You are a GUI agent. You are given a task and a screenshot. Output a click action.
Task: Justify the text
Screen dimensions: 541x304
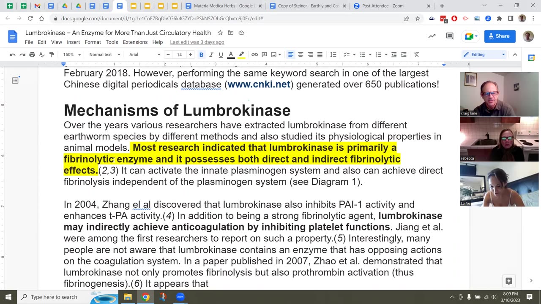tap(320, 54)
